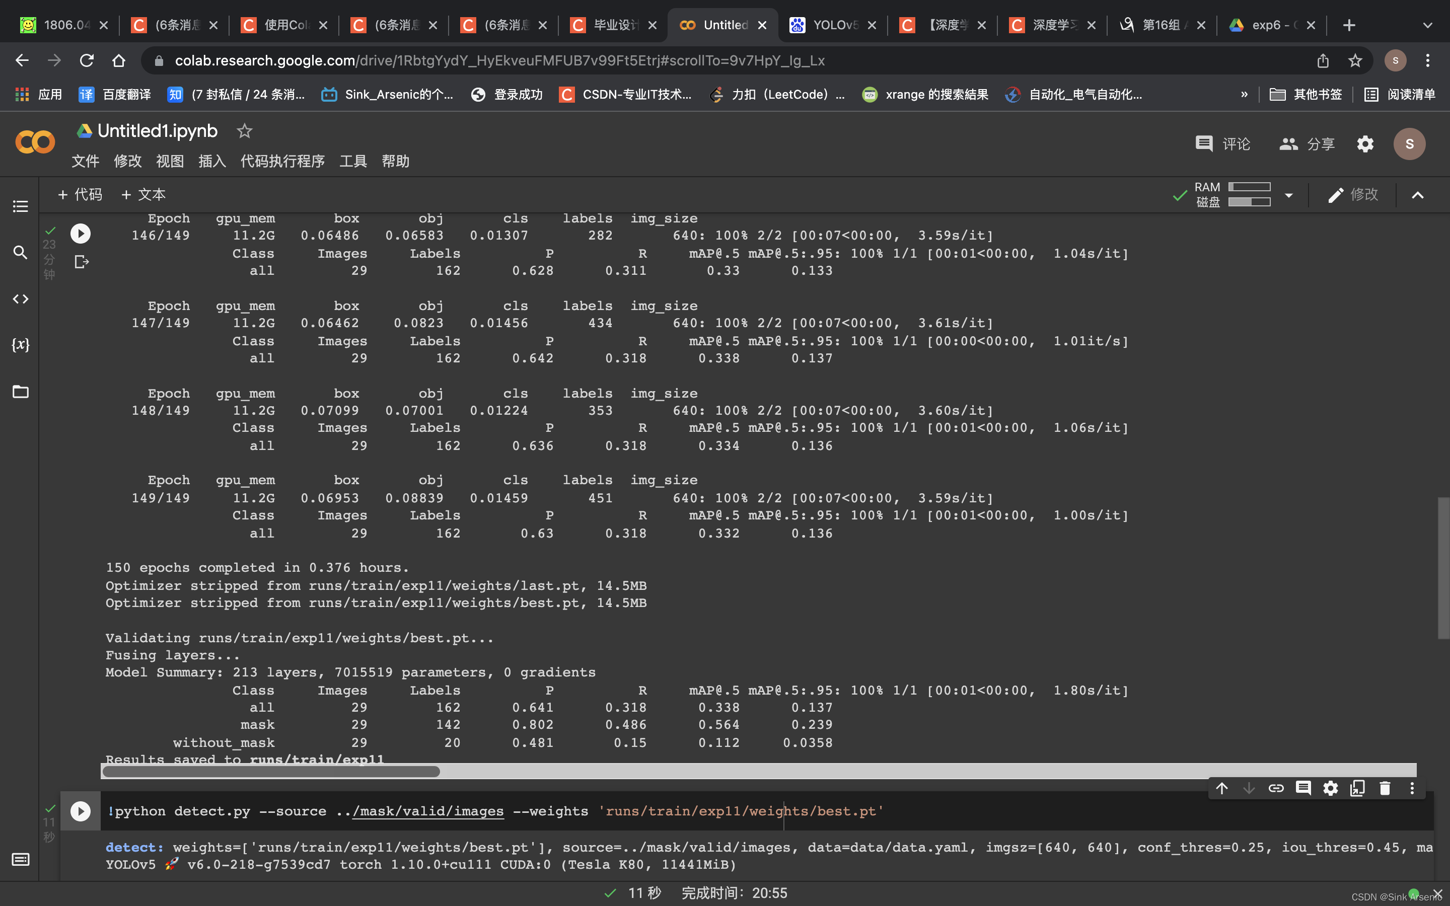
Task: Open the cell editor settings gear
Action: (1330, 788)
